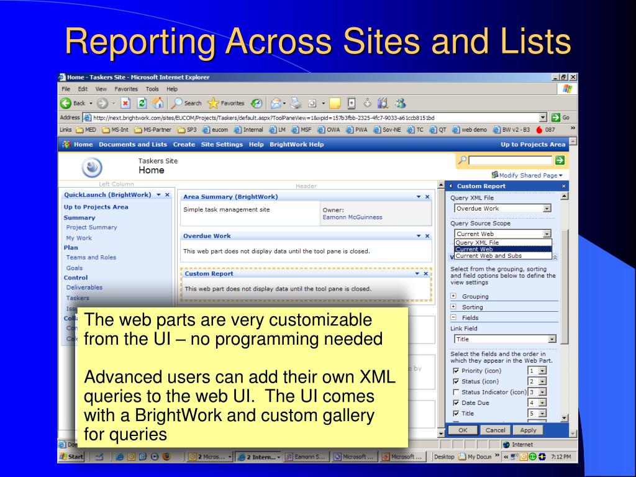The image size is (636, 477).
Task: Close the QuickLaunch (BrightWork) web part
Action: [x=167, y=195]
